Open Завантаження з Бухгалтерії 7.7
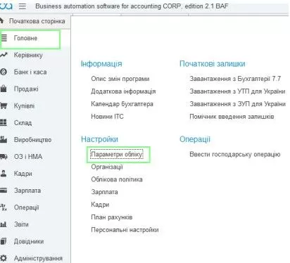 tap(235, 79)
